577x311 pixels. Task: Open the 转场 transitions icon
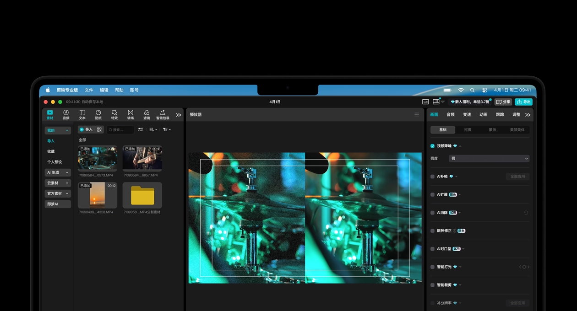pyautogui.click(x=131, y=114)
